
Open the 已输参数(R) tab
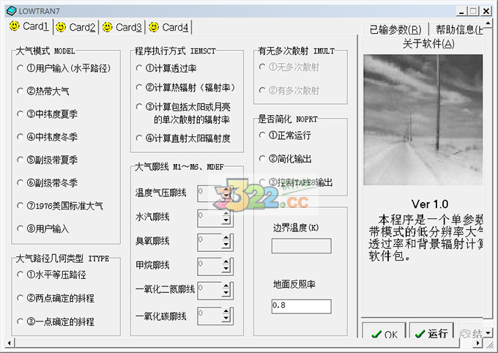tap(395, 29)
